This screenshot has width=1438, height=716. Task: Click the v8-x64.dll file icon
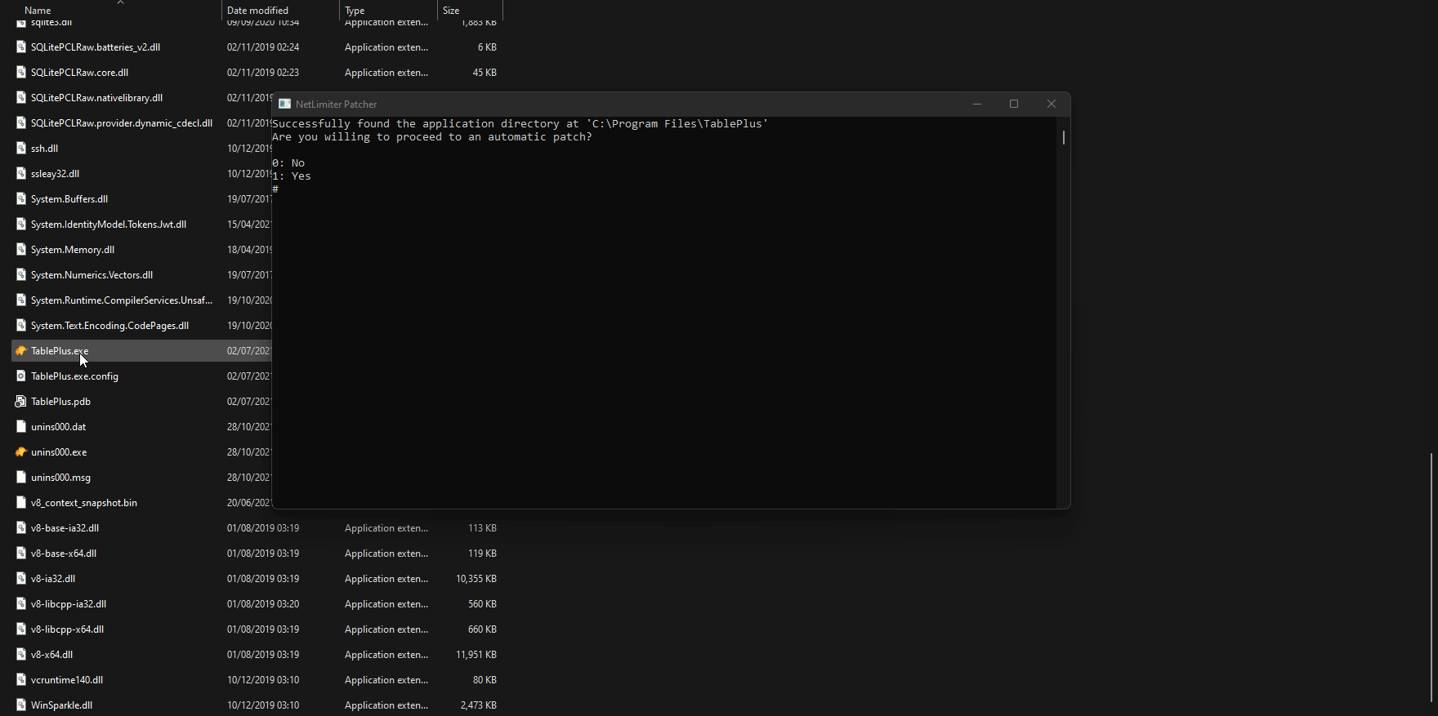[21, 655]
